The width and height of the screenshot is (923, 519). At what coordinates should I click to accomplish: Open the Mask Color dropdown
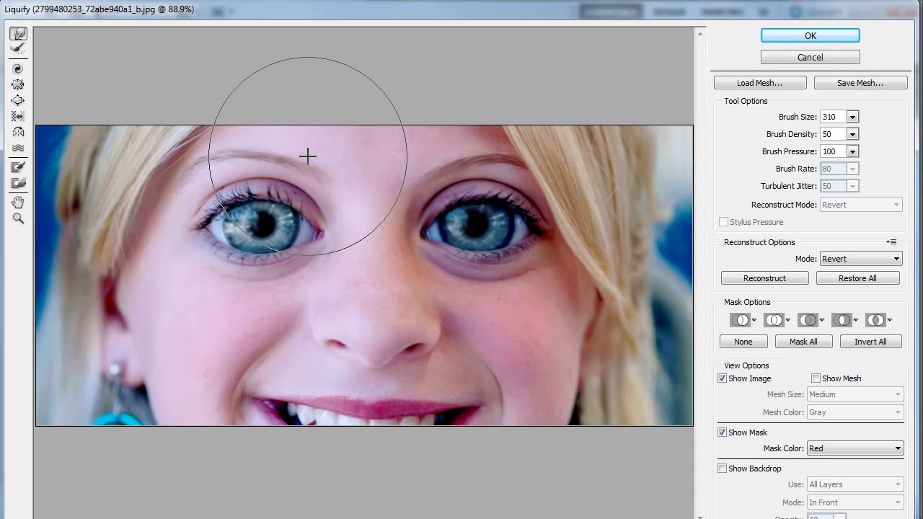pos(854,448)
